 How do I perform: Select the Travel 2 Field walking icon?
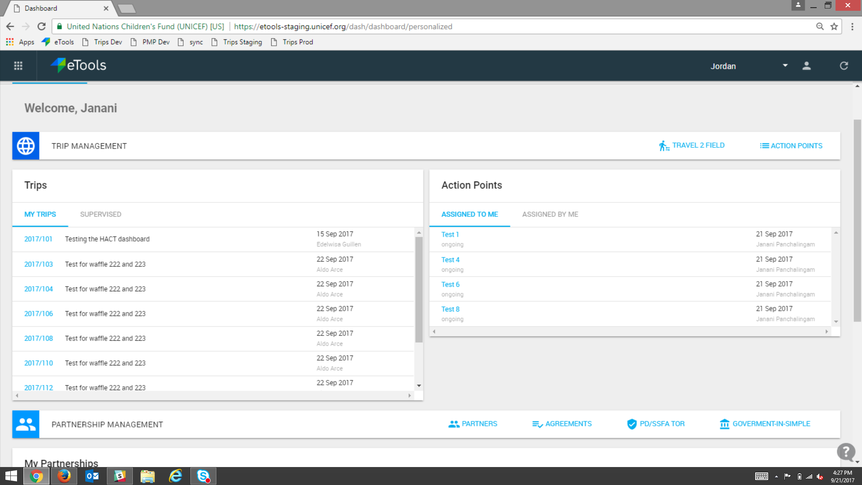coord(664,145)
